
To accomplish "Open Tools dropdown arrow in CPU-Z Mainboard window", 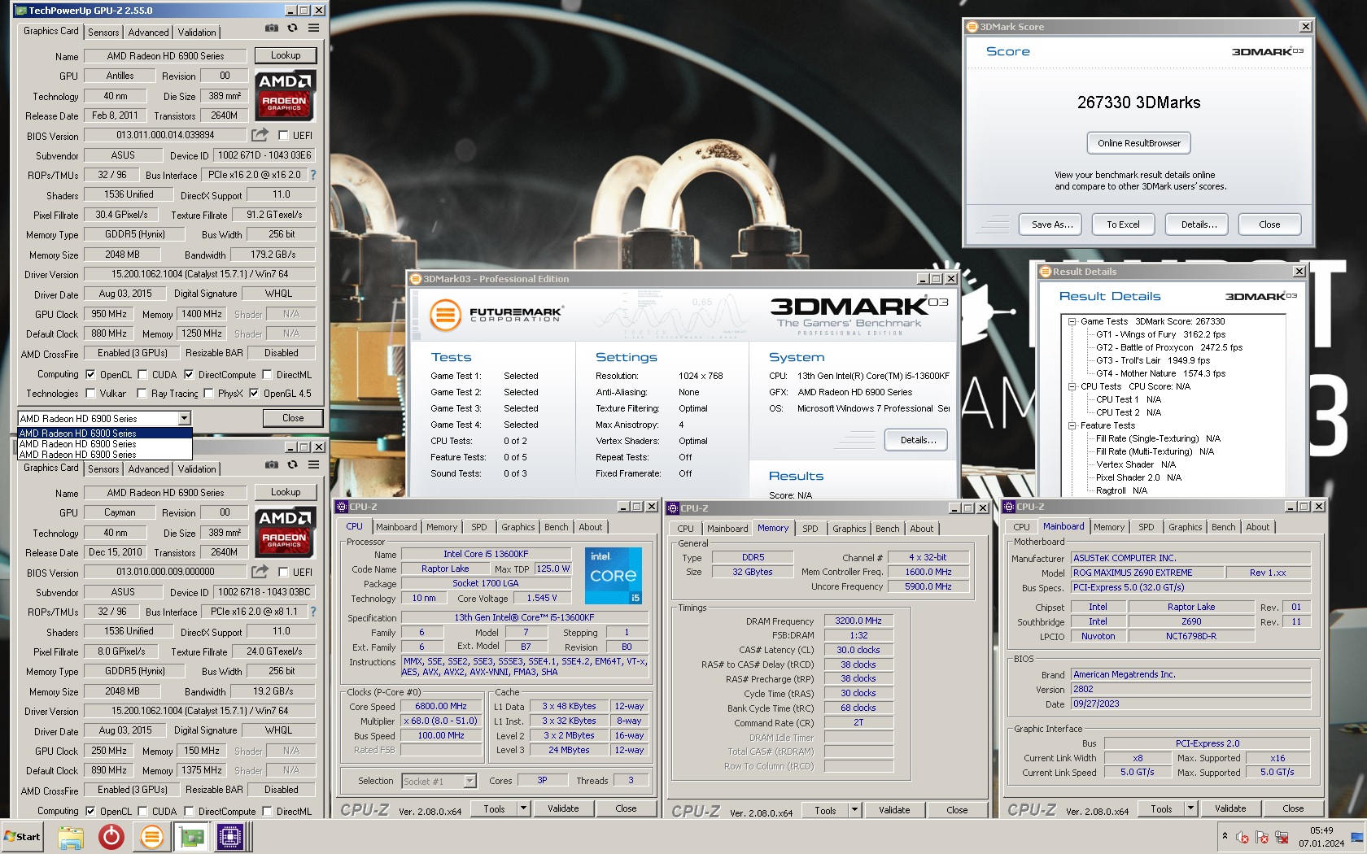I will [x=1190, y=808].
